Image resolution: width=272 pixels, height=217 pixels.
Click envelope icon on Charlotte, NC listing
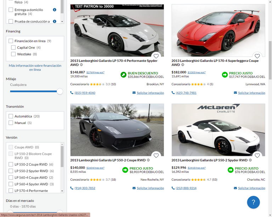[x=235, y=188]
